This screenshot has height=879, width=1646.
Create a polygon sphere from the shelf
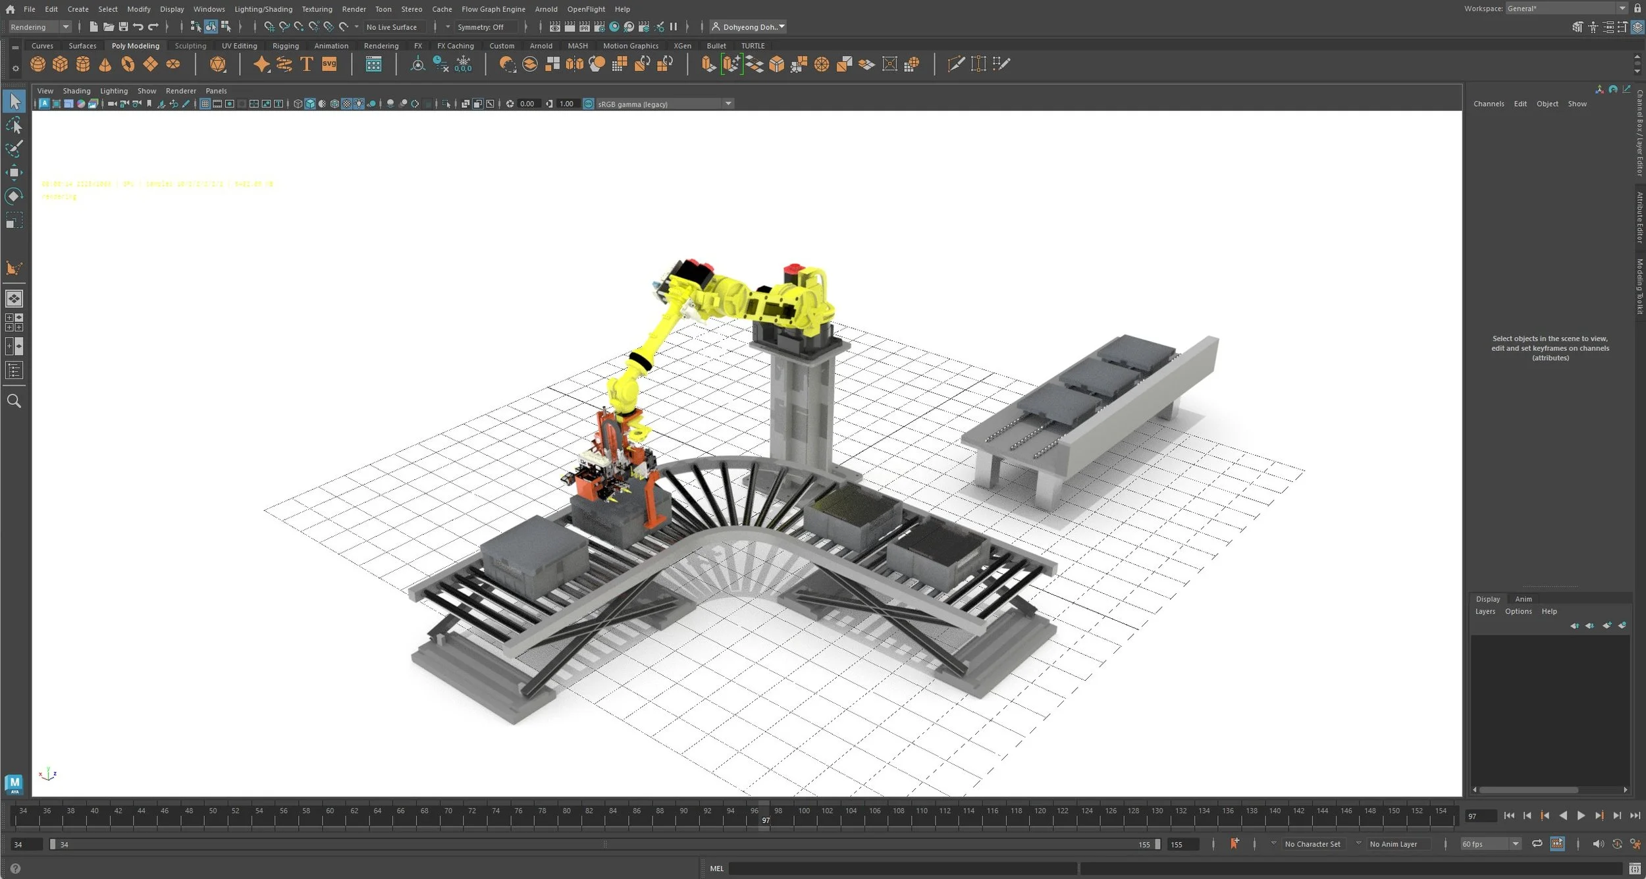(38, 64)
